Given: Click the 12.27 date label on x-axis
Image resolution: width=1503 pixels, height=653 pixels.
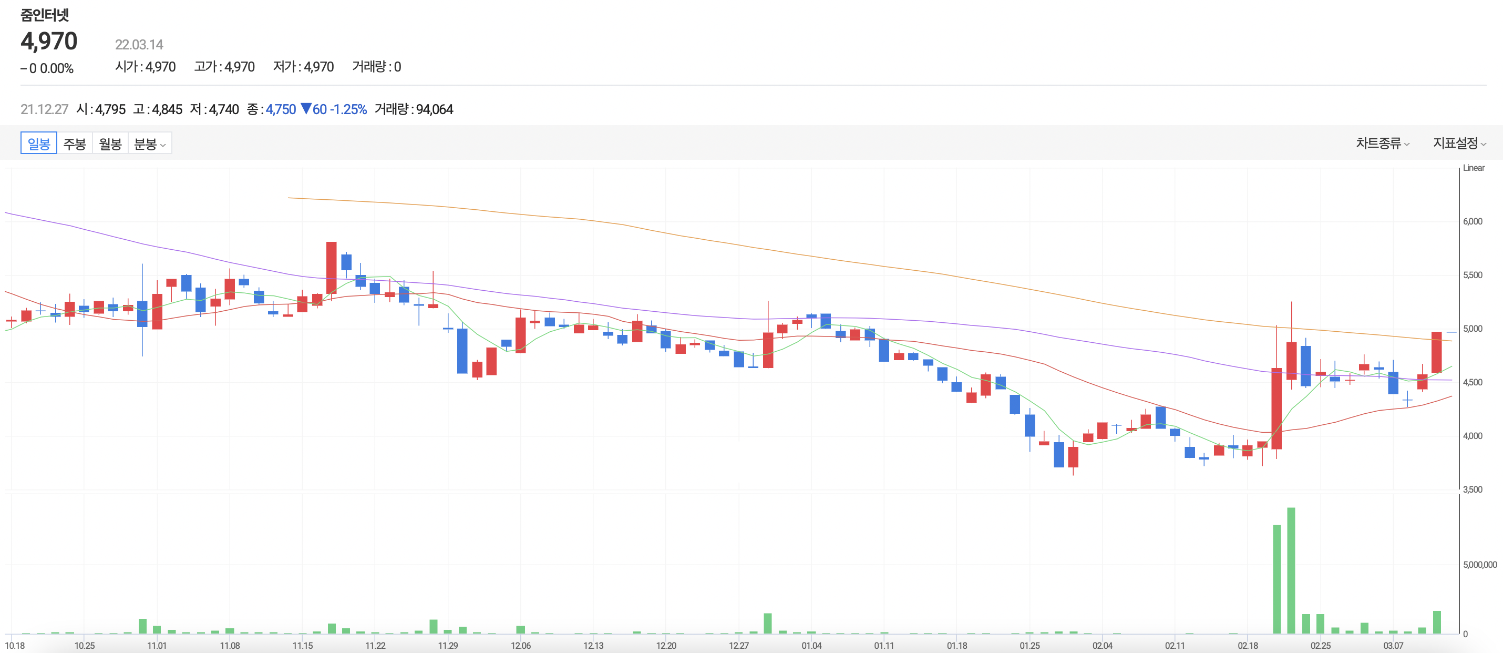Looking at the screenshot, I should click(738, 646).
